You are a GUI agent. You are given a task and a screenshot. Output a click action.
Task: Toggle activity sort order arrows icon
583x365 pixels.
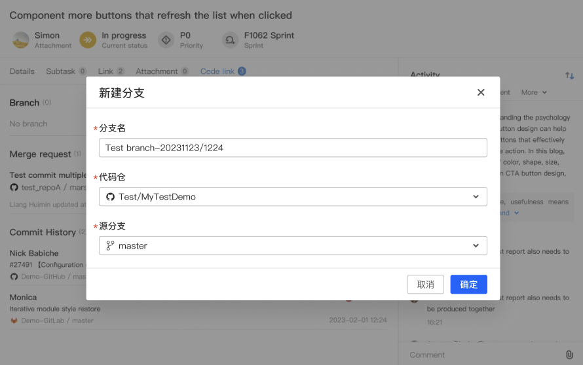(570, 76)
